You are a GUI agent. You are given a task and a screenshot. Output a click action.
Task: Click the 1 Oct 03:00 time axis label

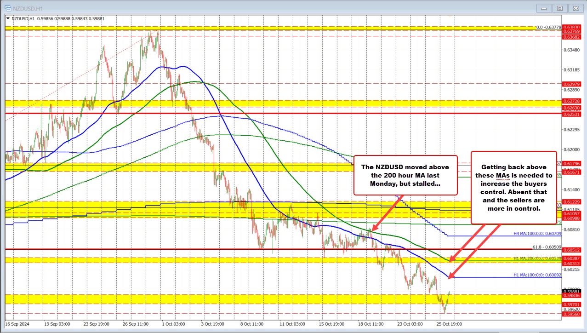tap(173, 324)
